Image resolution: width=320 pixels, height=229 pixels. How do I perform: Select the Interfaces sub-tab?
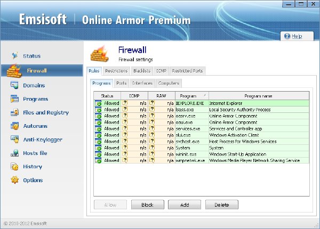coord(142,83)
